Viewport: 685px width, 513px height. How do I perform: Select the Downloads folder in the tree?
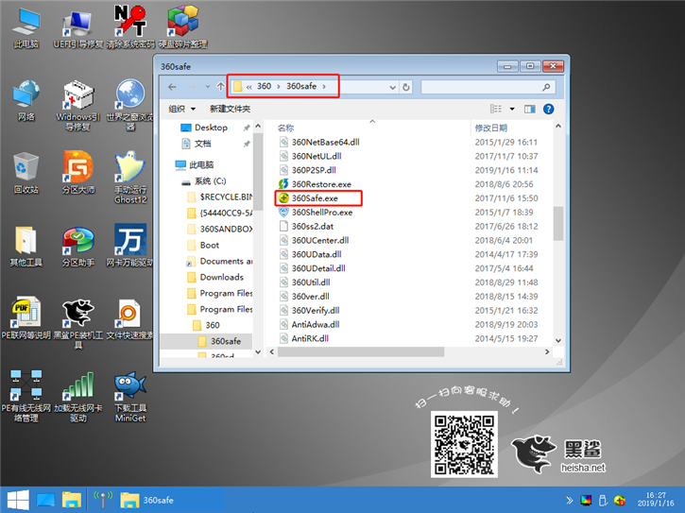click(221, 277)
